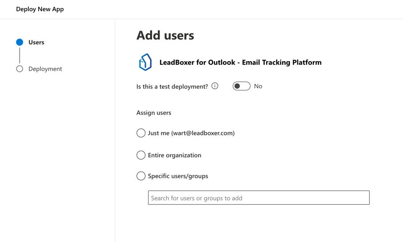Screen dimensions: 403x242
Task: Click the blue Users step circle indicator
Action: pyautogui.click(x=20, y=42)
